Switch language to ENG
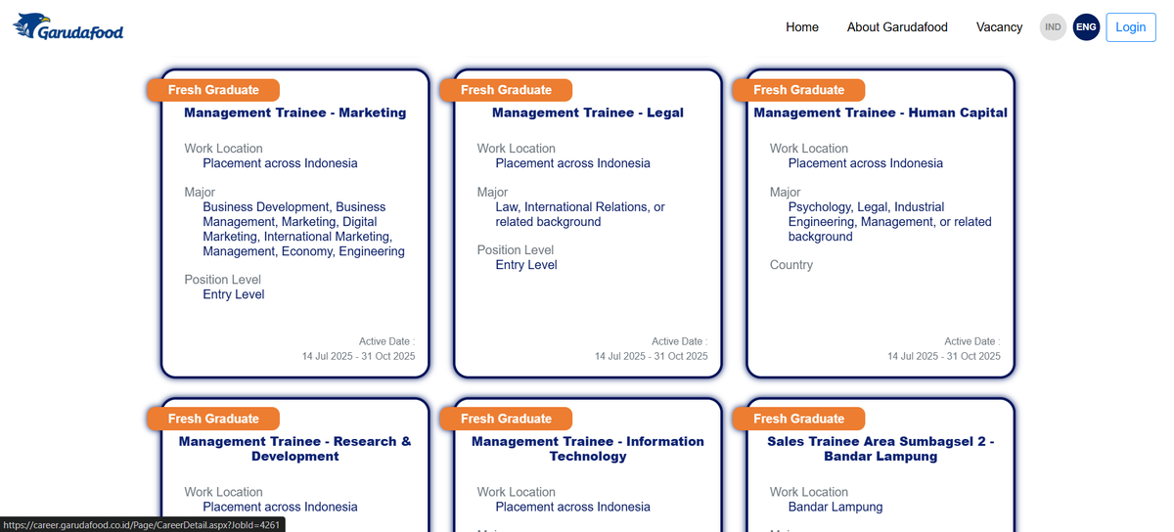 coord(1086,27)
